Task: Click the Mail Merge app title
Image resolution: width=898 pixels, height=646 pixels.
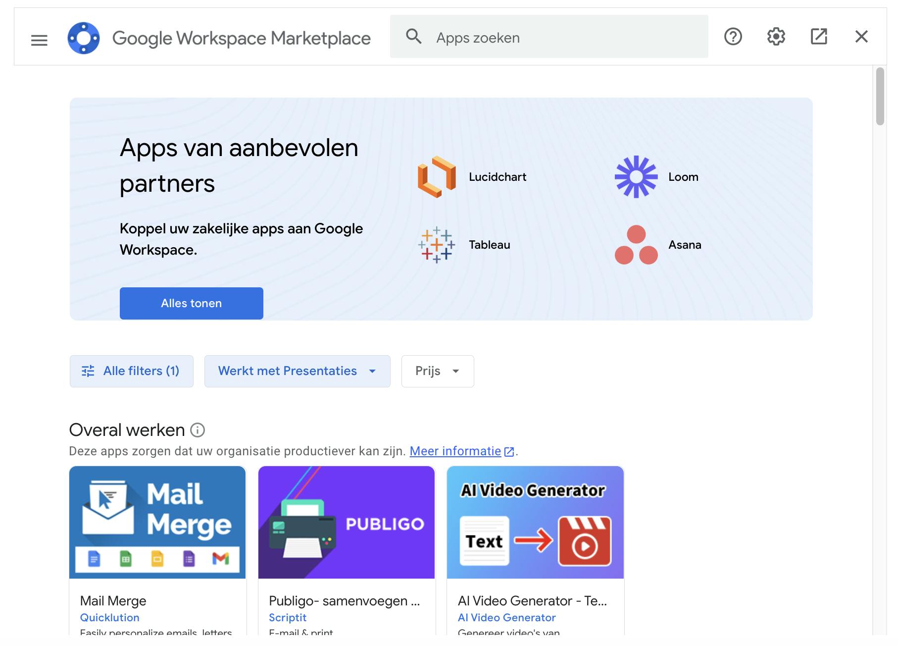Action: (x=113, y=601)
